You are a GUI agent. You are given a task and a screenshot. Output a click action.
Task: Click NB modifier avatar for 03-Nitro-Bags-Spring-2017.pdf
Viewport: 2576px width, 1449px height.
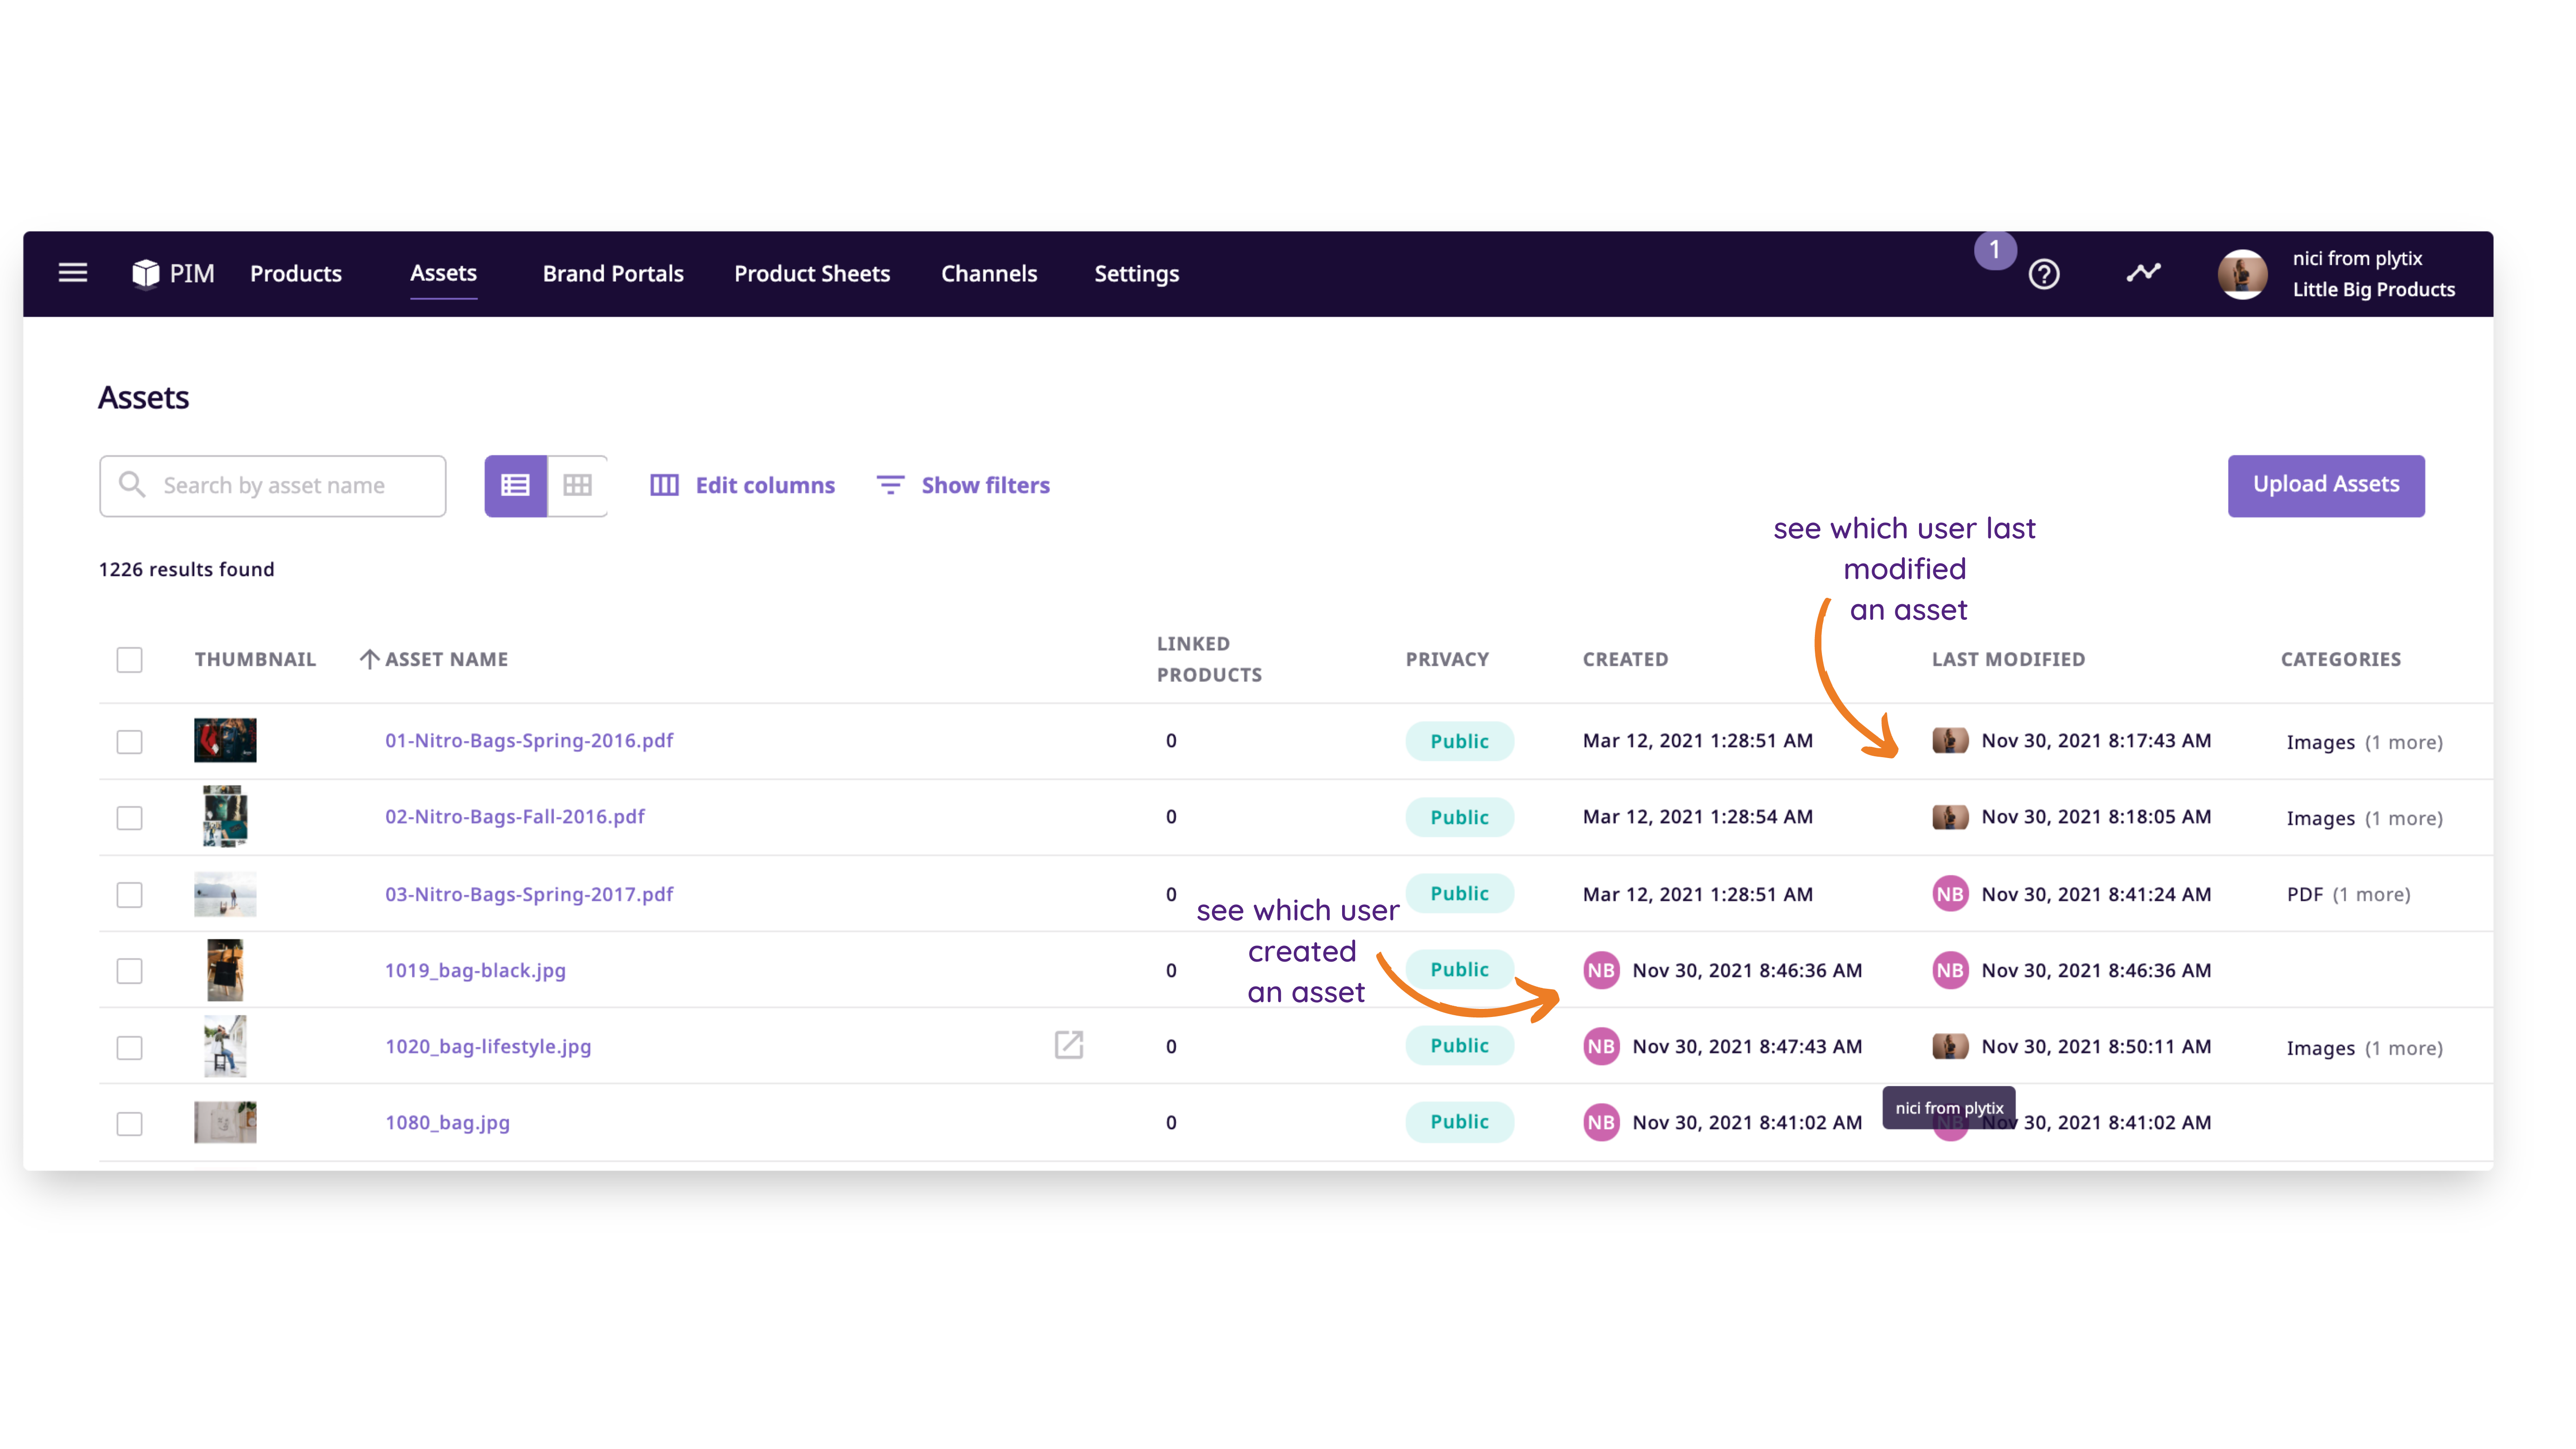[x=1949, y=894]
